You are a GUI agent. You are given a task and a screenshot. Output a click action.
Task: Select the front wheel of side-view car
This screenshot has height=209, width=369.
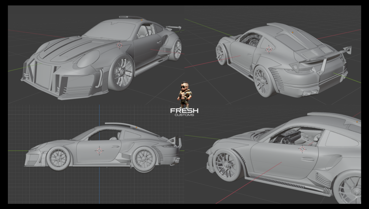pyautogui.click(x=58, y=158)
